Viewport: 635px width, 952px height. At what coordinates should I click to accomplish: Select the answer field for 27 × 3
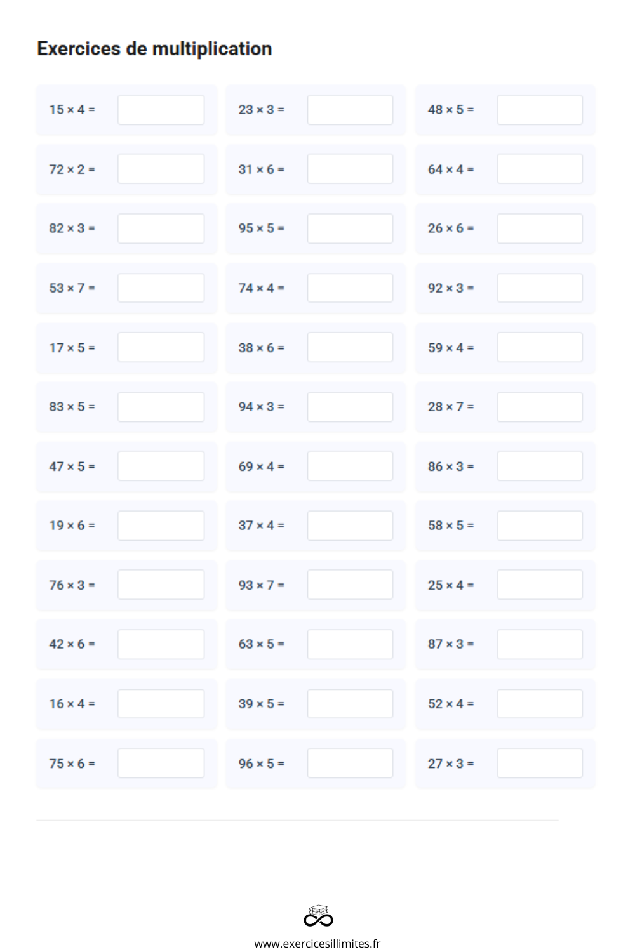539,763
